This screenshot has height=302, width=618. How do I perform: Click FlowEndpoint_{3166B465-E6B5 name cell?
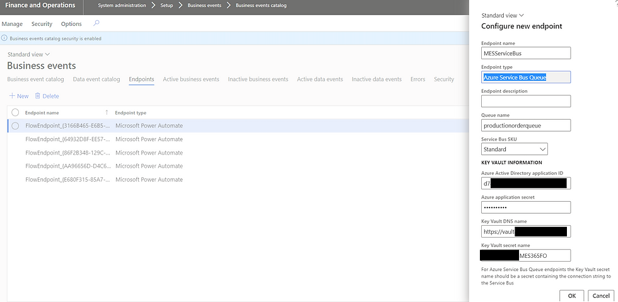tap(68, 125)
